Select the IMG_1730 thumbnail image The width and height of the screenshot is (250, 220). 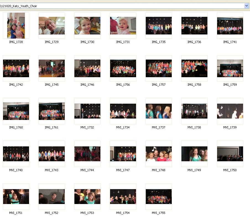87,26
